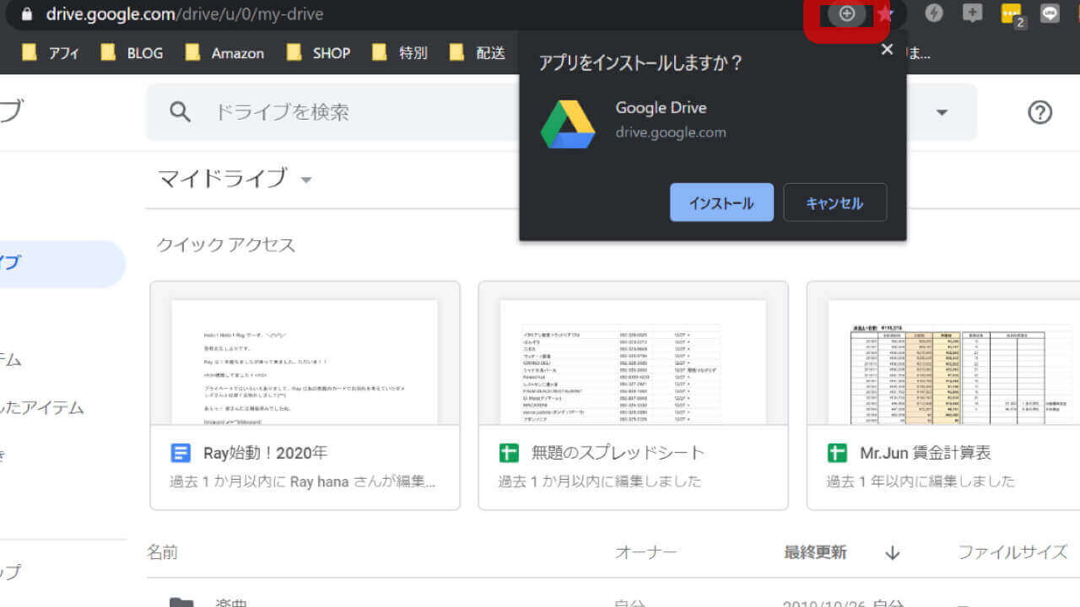Click the site lock icon in address bar

pyautogui.click(x=26, y=14)
